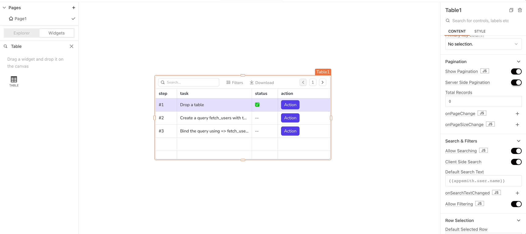Click the step cell #3

coord(166,131)
